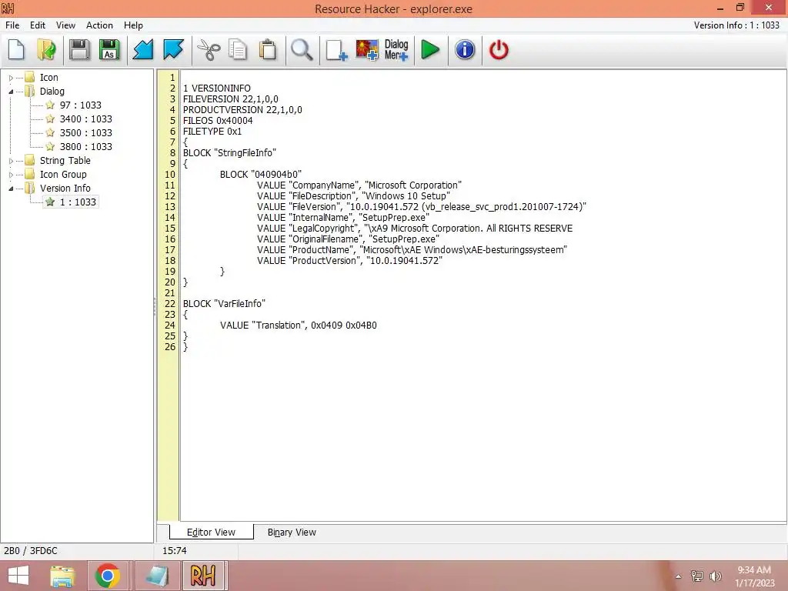Collapse the Dialog tree folder
This screenshot has height=591, width=788.
click(11, 92)
